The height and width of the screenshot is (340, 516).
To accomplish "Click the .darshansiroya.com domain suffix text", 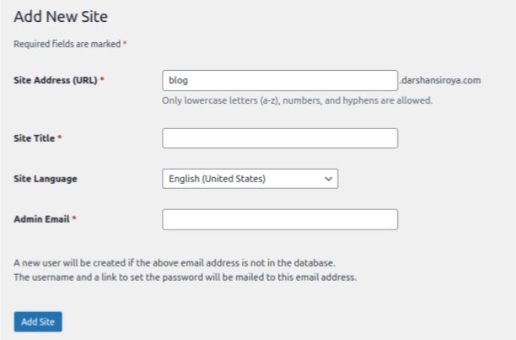I will (440, 80).
